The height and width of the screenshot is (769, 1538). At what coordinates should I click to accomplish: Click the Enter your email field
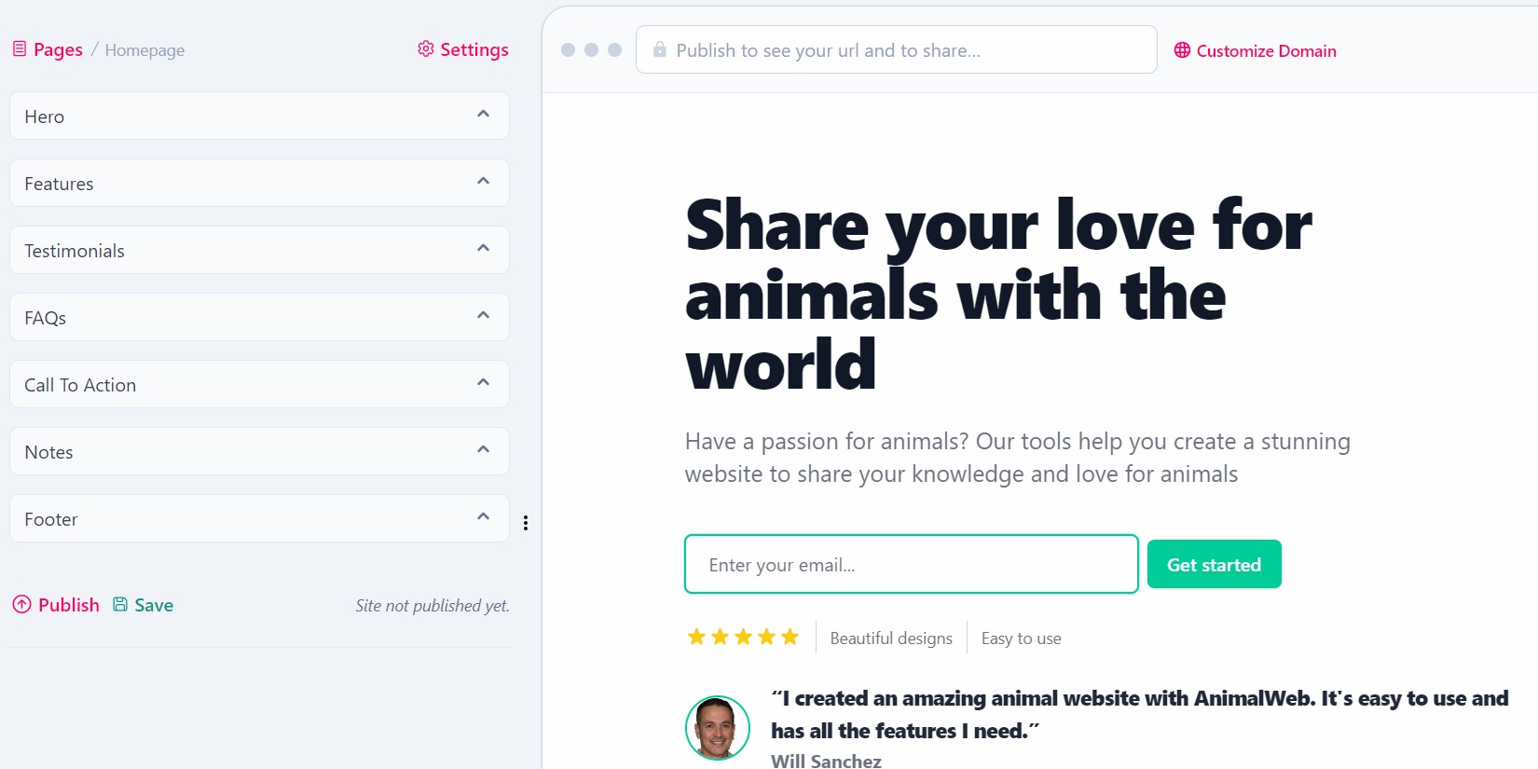click(x=911, y=565)
